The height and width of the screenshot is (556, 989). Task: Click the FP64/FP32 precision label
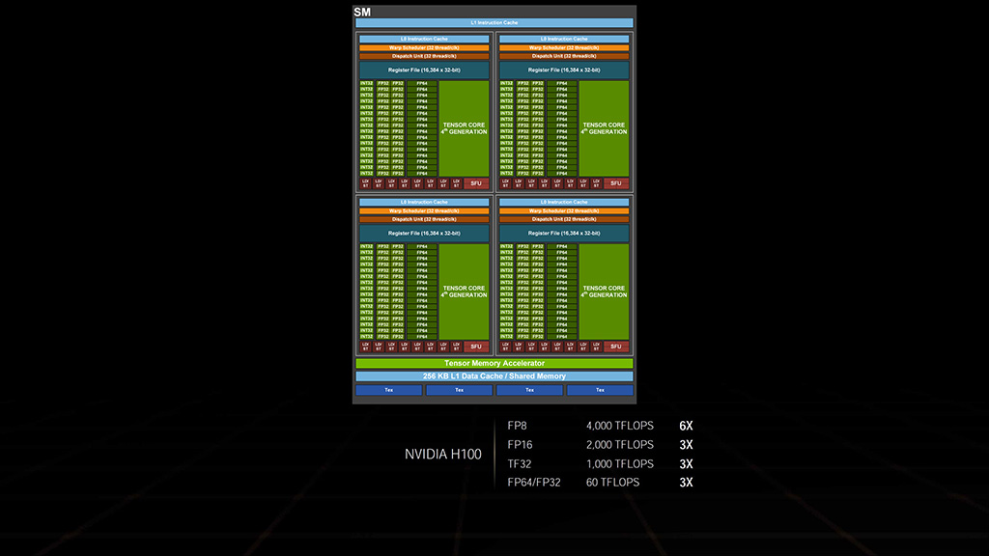pyautogui.click(x=533, y=483)
